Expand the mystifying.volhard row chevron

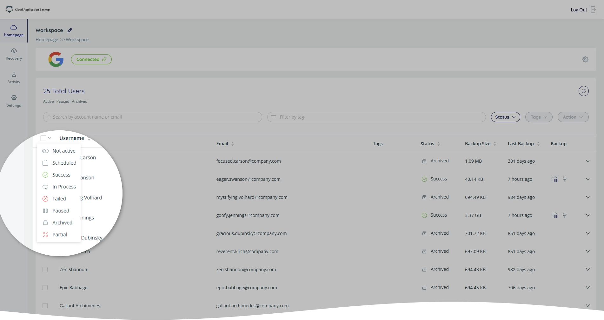tap(588, 197)
